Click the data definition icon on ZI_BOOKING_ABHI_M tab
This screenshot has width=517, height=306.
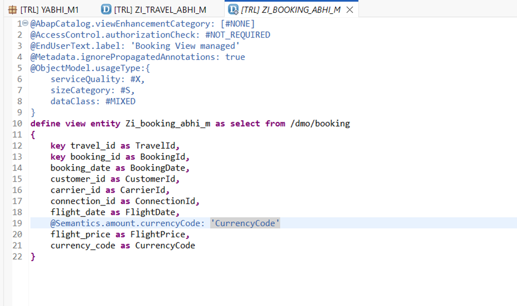click(x=233, y=10)
